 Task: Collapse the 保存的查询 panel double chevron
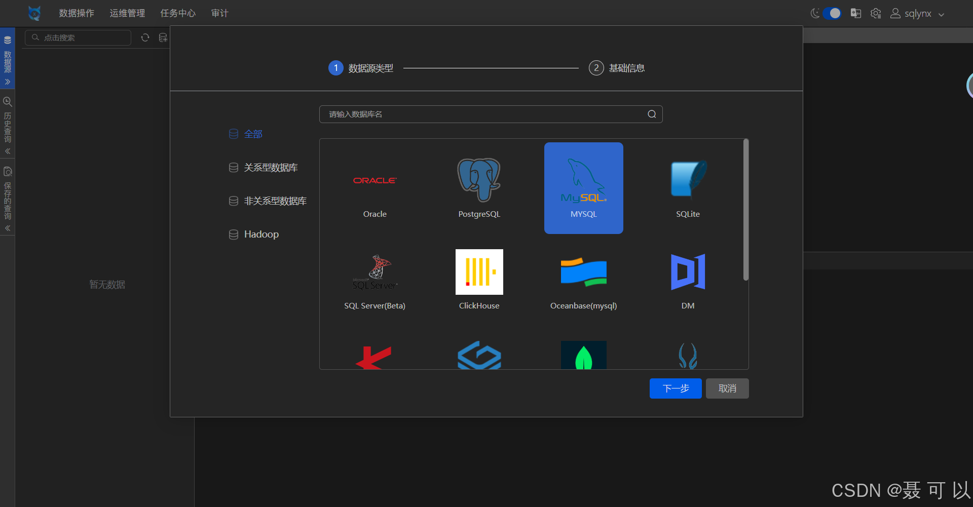tap(8, 228)
